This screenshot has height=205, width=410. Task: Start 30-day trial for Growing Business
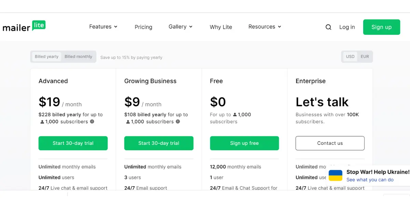159,143
